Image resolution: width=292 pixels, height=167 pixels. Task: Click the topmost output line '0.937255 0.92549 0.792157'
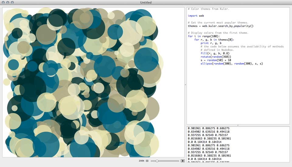(x=208, y=135)
